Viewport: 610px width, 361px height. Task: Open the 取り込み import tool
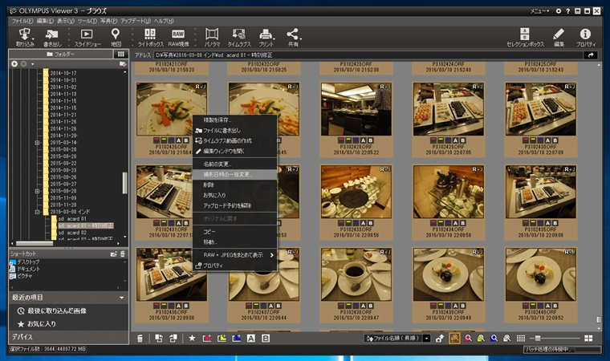point(25,38)
